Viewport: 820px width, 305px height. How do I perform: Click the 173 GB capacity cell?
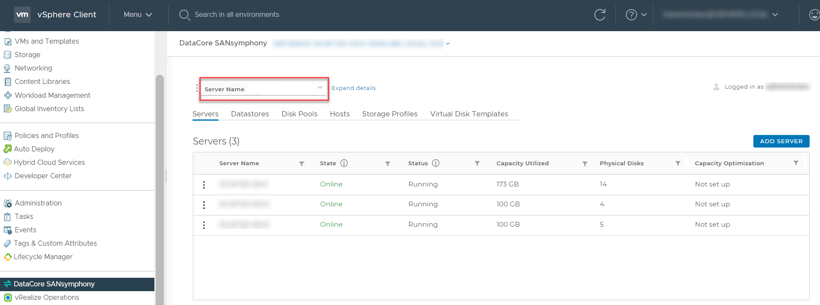click(507, 184)
